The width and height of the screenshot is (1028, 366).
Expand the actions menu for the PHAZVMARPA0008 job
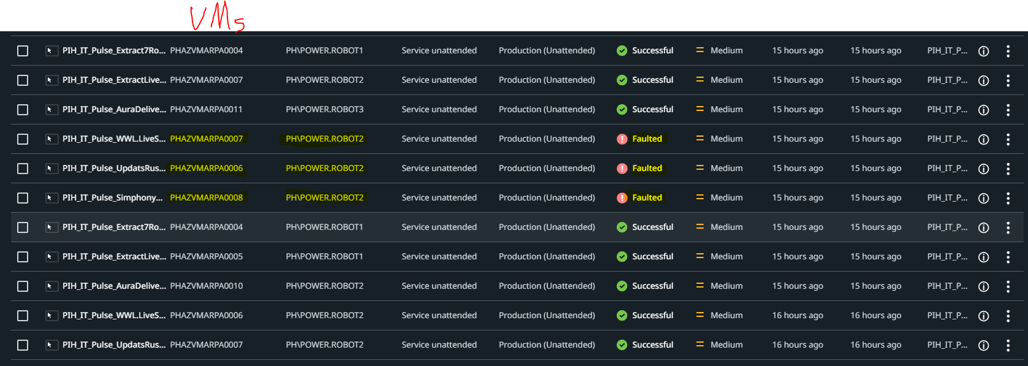click(x=1008, y=198)
